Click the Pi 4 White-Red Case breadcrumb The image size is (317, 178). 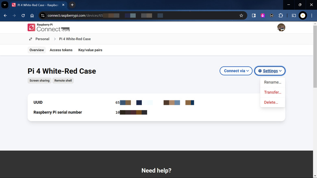[x=75, y=39]
